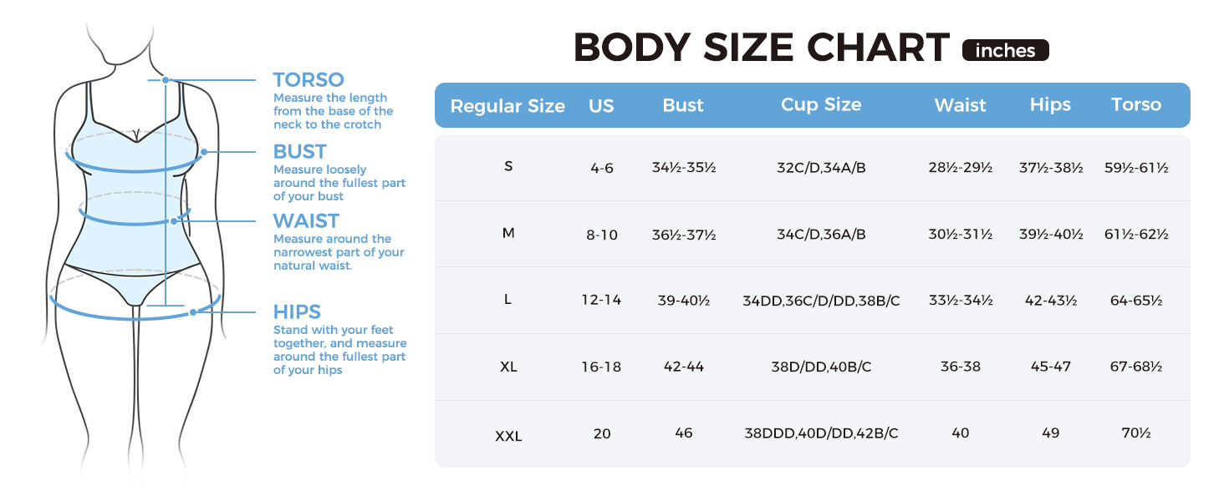Select the BUST heading beside the figure

click(299, 152)
